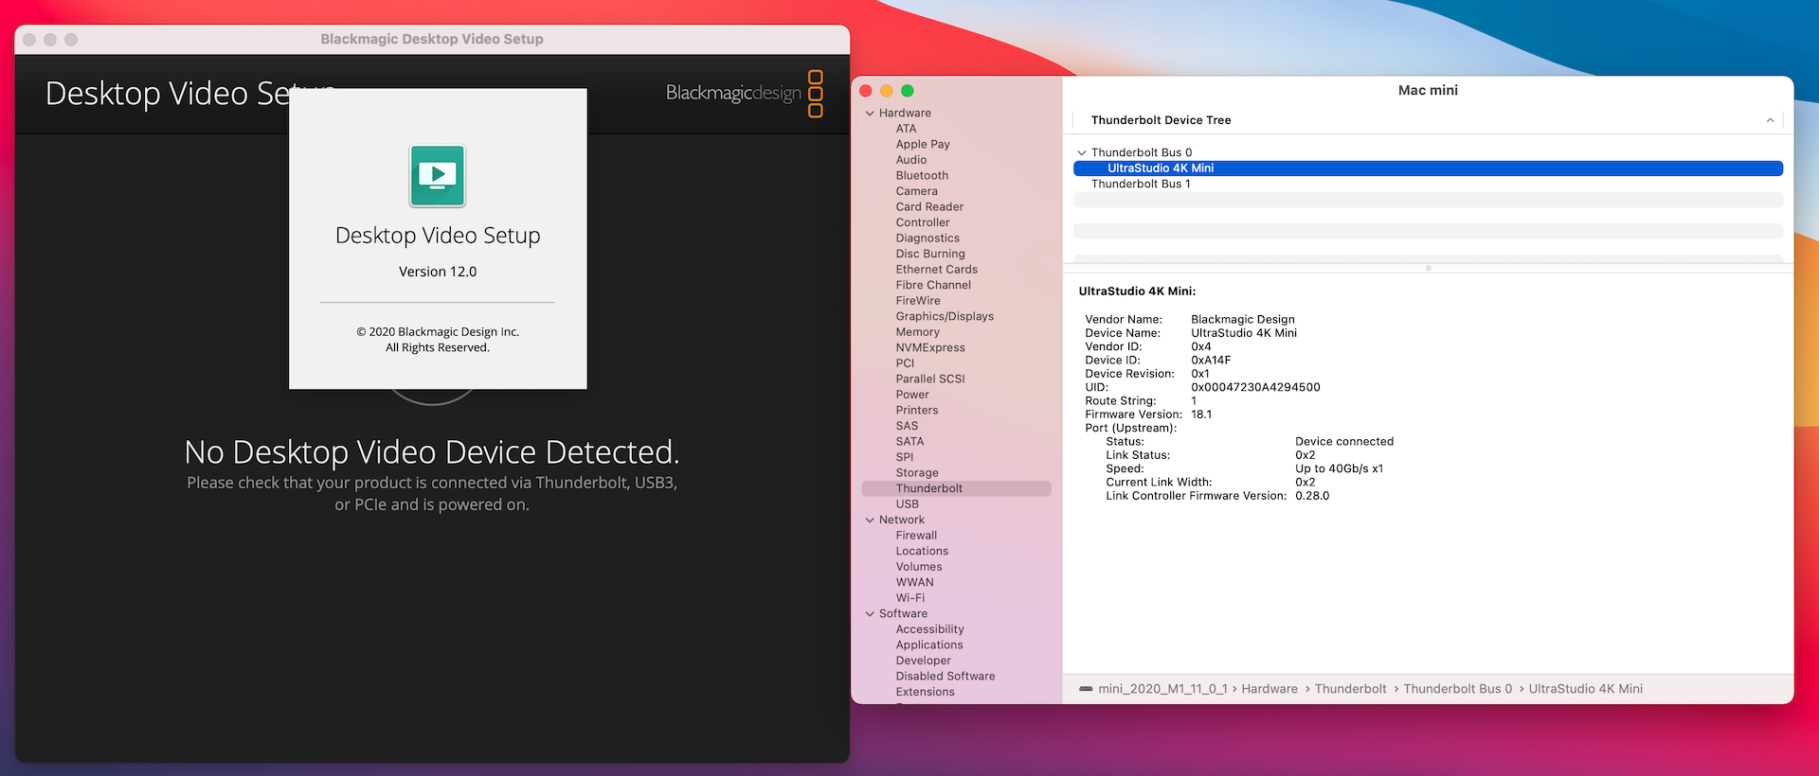
Task: Select PCI in the sidebar
Action: 905,363
